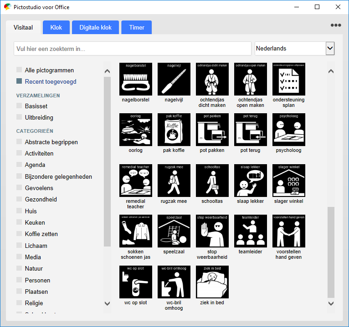Pick the stop weerbaarheid pictogram
Image resolution: width=349 pixels, height=327 pixels.
coord(212,231)
